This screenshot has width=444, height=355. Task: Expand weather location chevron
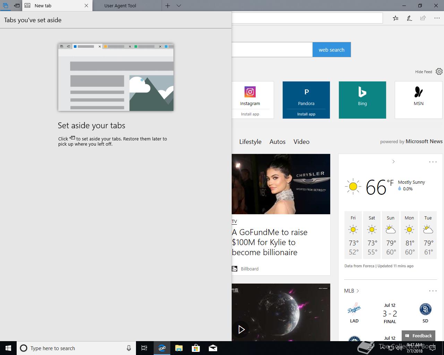point(393,162)
